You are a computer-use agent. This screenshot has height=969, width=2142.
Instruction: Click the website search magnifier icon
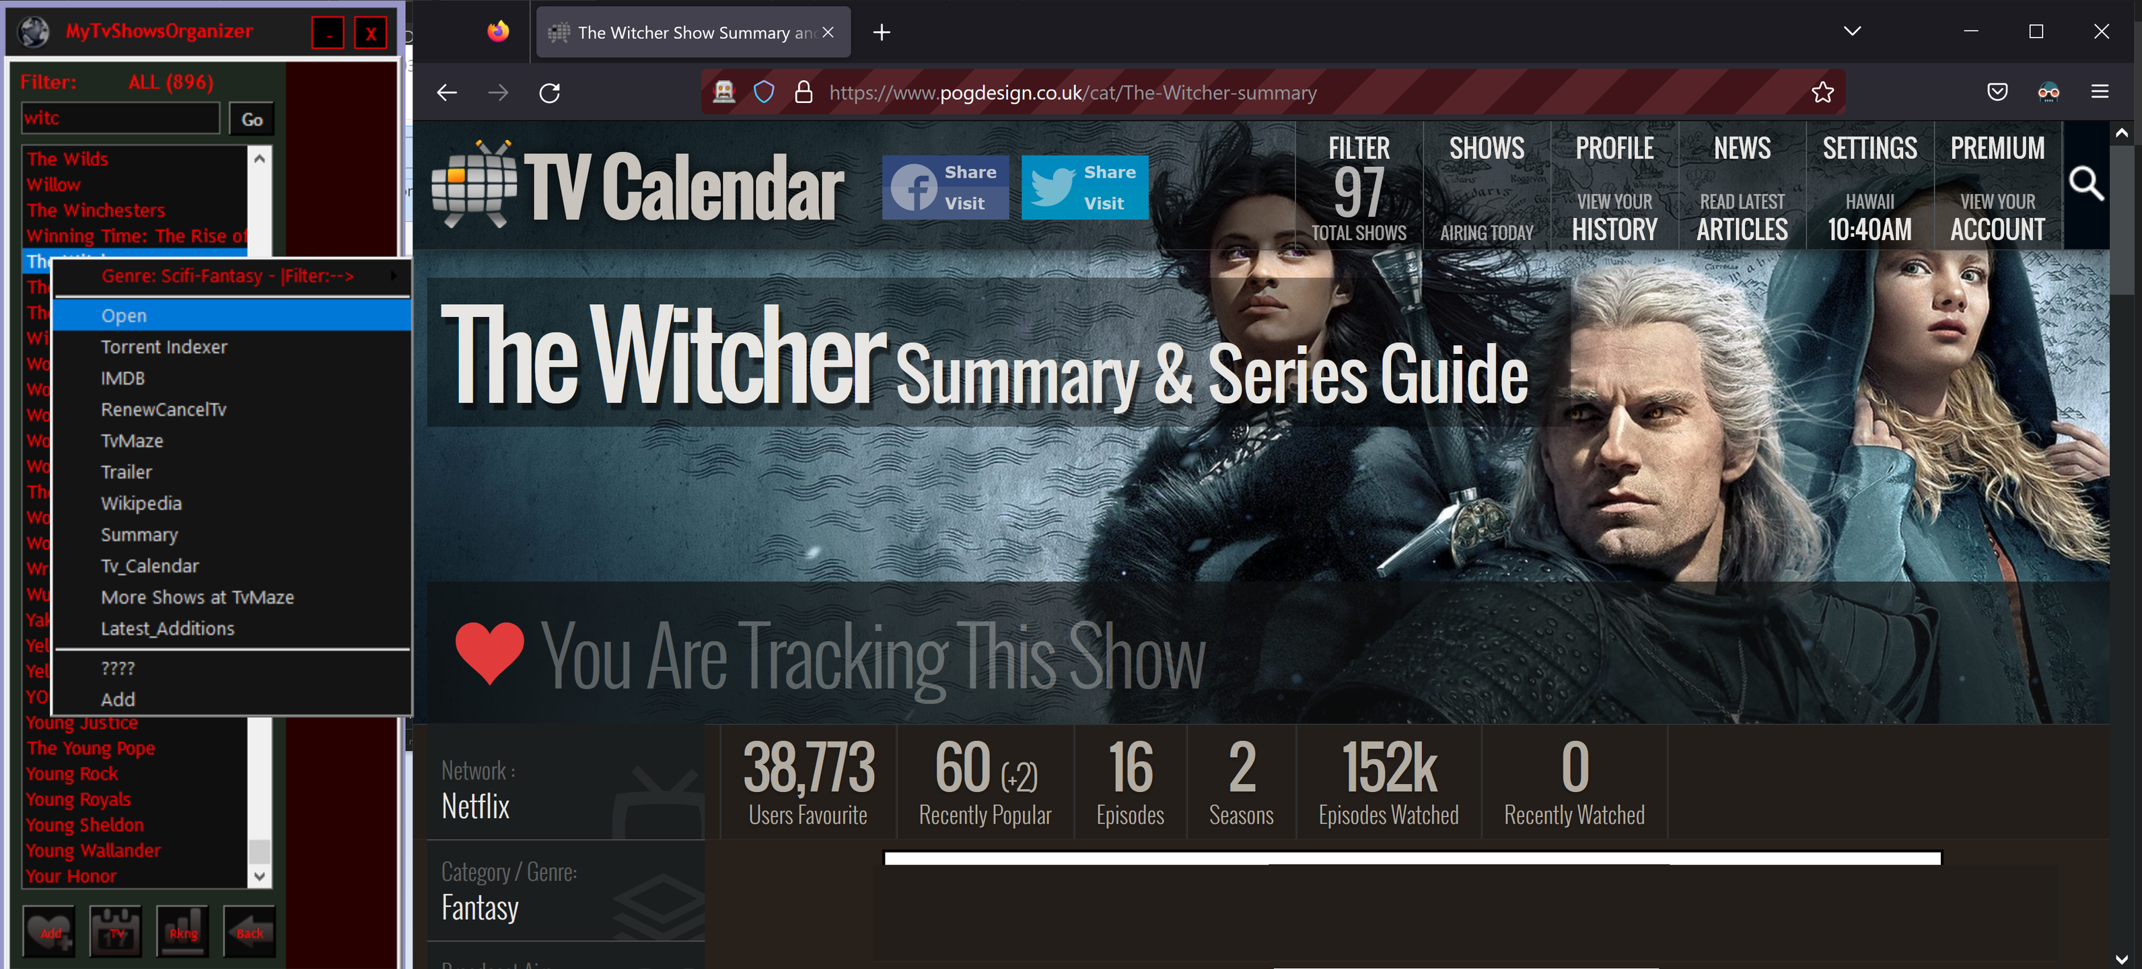(x=2085, y=184)
